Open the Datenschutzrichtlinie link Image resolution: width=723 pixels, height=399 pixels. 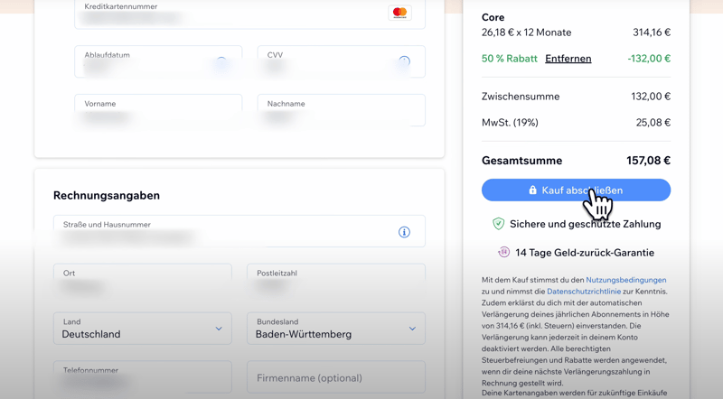[x=584, y=292]
